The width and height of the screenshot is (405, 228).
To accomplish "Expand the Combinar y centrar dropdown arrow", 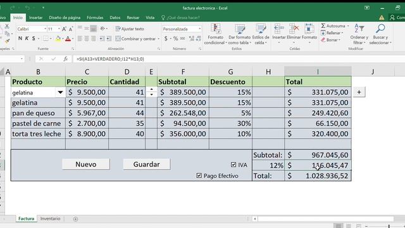I will point(158,39).
